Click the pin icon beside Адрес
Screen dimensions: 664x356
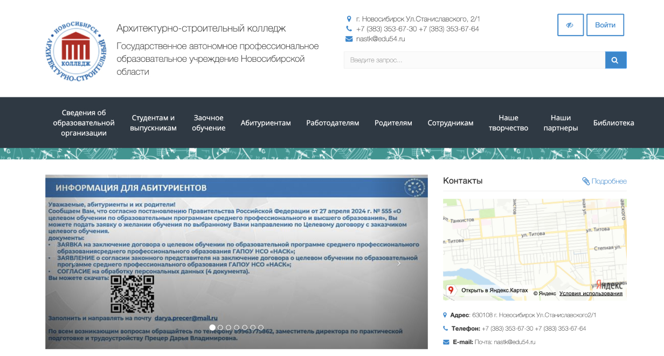[x=445, y=315]
